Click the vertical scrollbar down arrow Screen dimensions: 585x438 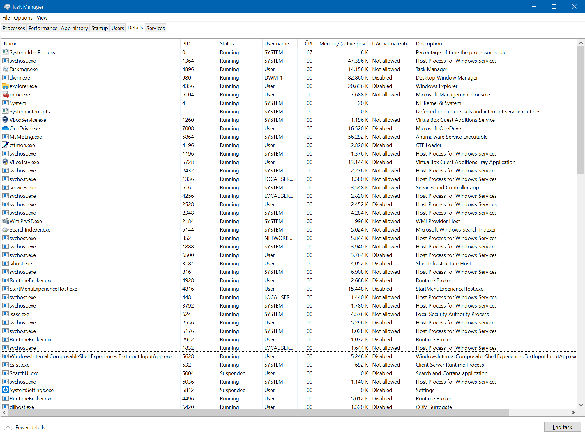tap(581, 405)
